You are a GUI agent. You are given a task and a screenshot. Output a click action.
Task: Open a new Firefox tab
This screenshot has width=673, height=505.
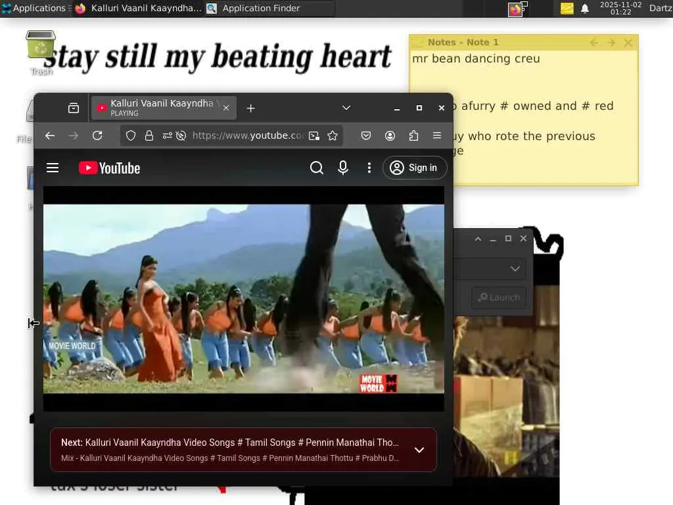[251, 108]
